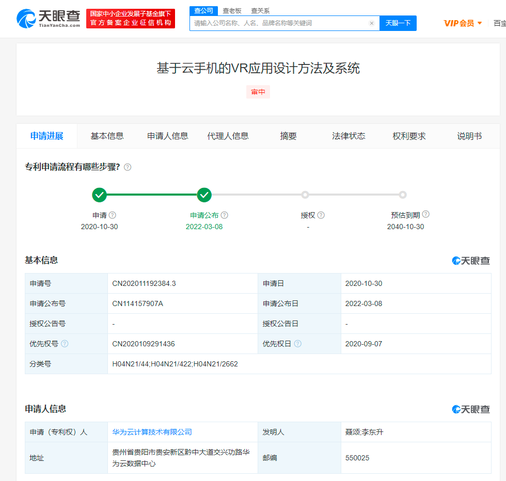The height and width of the screenshot is (481, 506).
Task: Click the help icon beside 专利申请流程有哪些步骤
Action: 128,167
